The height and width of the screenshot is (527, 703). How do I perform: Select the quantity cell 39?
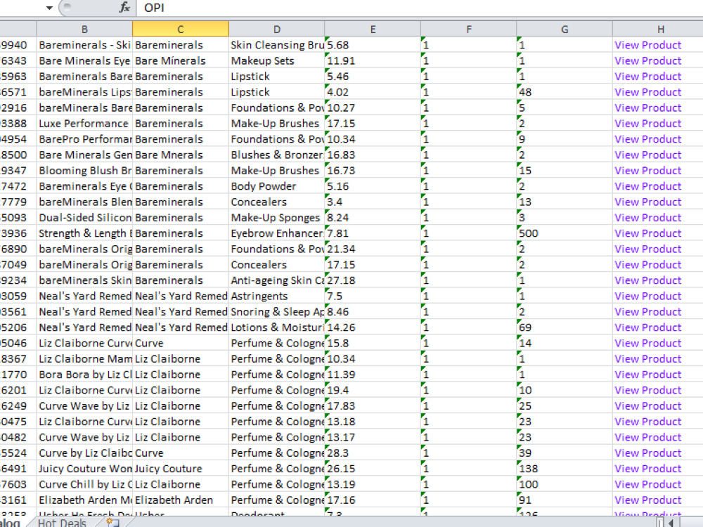click(x=565, y=453)
